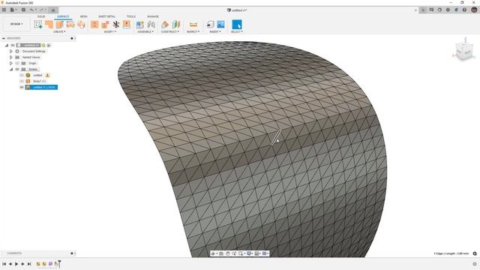Switch to the MESH tab
The width and height of the screenshot is (480, 270).
tap(83, 16)
